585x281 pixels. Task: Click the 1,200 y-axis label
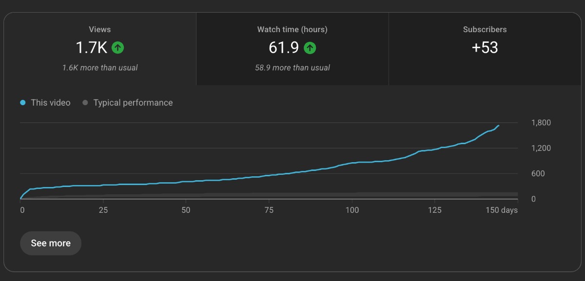(x=541, y=148)
